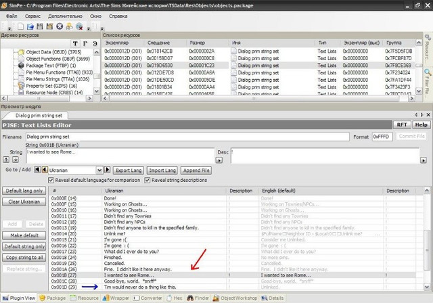Select the Dialog prim string set tab
Screen dimensions: 433x303
click(x=38, y=116)
